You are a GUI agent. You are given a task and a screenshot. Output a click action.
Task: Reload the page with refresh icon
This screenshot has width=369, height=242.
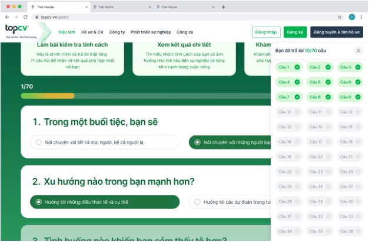tap(25, 17)
